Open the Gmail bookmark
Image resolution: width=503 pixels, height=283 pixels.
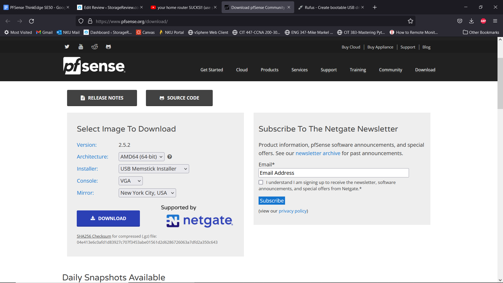pos(44,32)
